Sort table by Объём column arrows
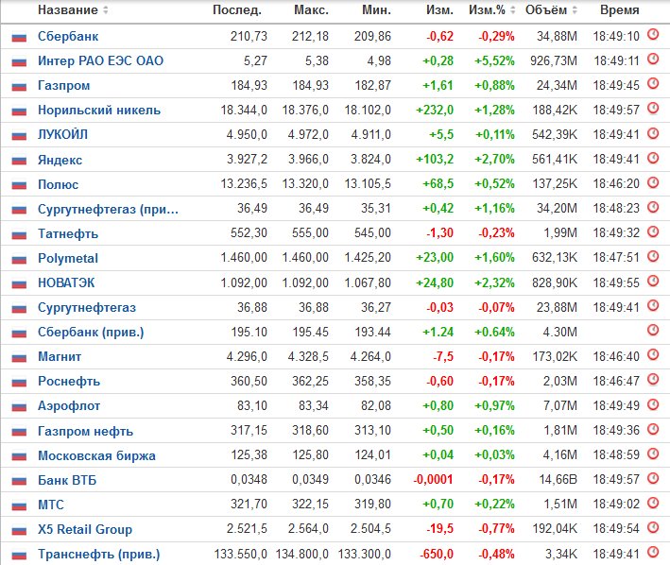The image size is (670, 565). coord(575,9)
